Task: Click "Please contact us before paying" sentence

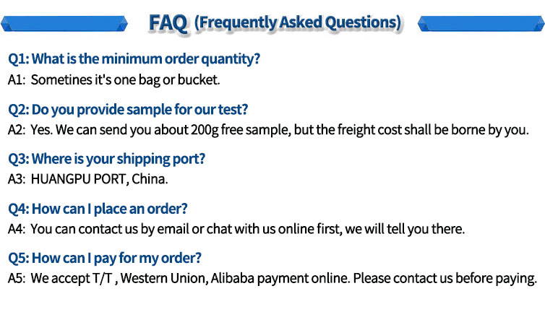Action: tap(445, 278)
